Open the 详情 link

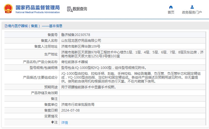[64, 122]
